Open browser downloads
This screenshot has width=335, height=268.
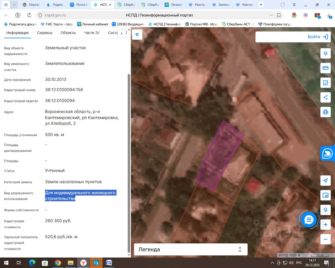pos(329,16)
